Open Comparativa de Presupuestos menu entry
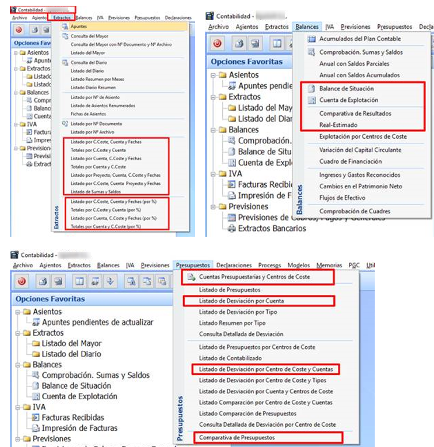This screenshot has width=434, height=447. [x=237, y=438]
